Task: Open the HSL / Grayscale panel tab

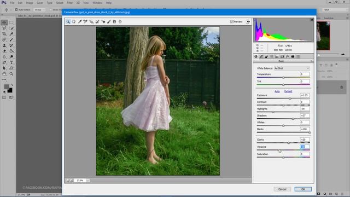Action: coord(272,56)
